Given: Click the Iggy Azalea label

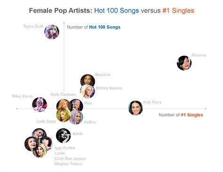Looking at the screenshot, I should click(65, 148).
